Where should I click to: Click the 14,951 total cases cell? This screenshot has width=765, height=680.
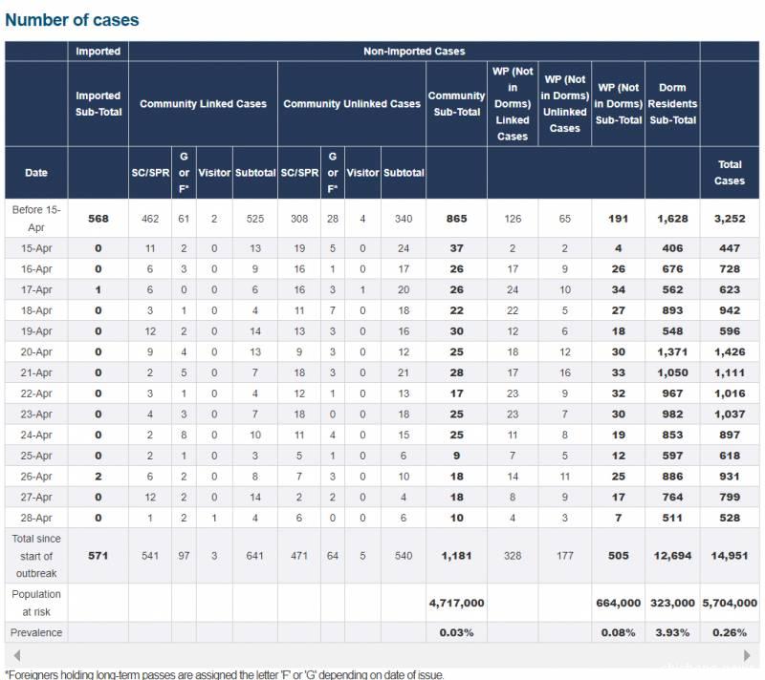(x=730, y=555)
